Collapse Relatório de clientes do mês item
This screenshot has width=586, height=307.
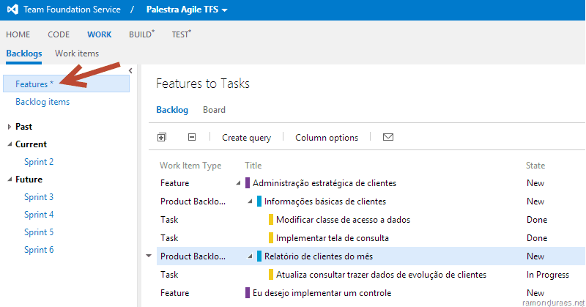(x=250, y=256)
